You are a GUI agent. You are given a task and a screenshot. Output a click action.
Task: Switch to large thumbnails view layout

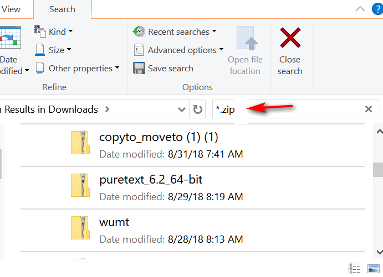coord(373,269)
